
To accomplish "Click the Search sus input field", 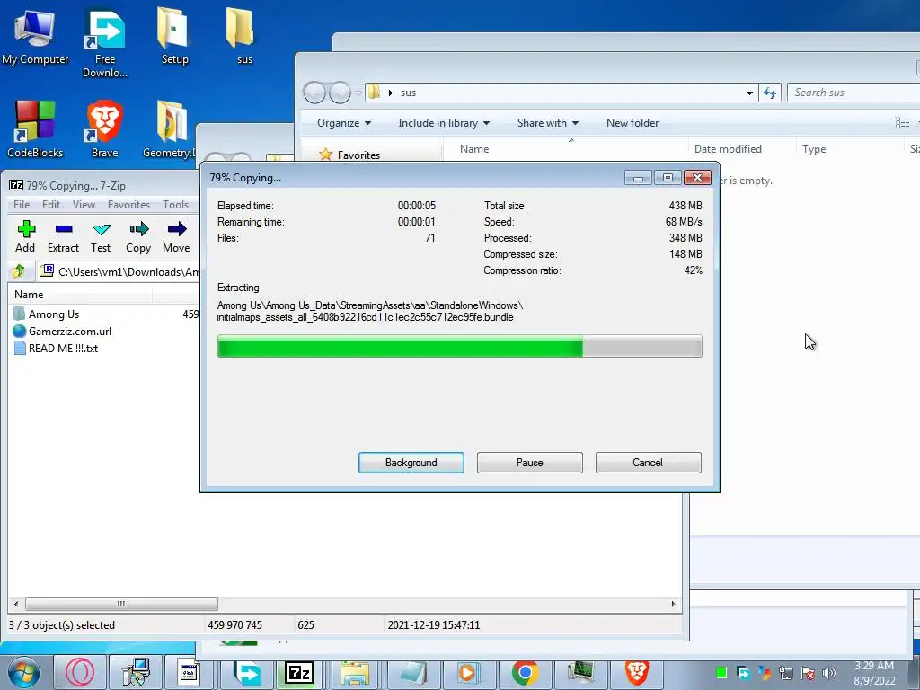I will point(854,93).
